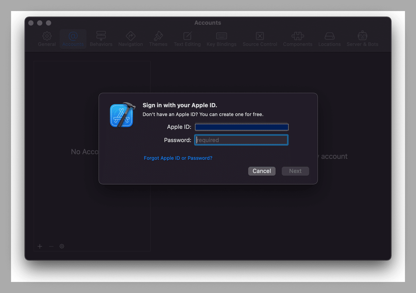Open the Components preferences pane

pos(297,39)
